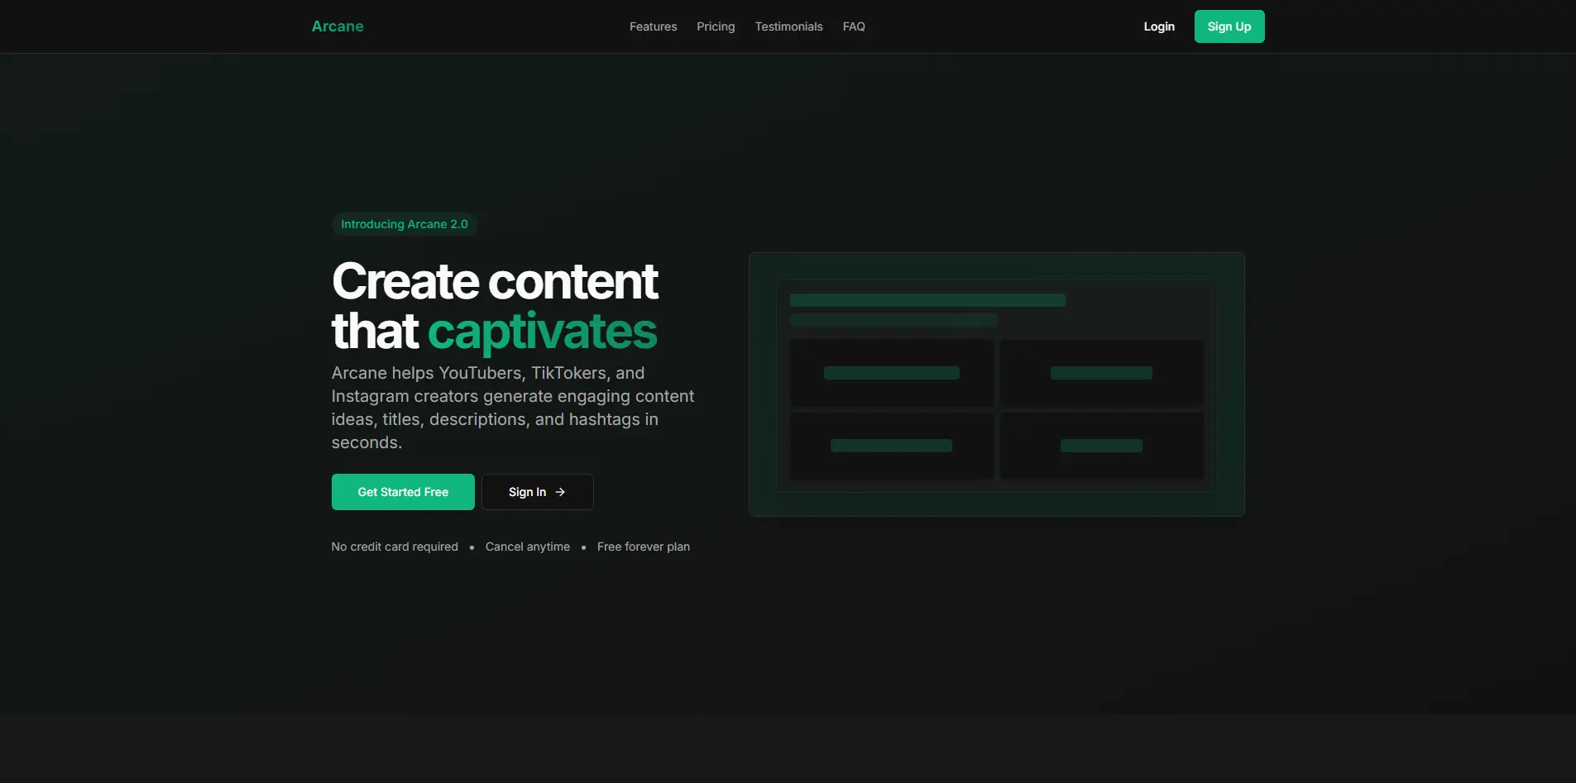The image size is (1576, 783).
Task: Click the Sign In button
Action: coord(537,492)
